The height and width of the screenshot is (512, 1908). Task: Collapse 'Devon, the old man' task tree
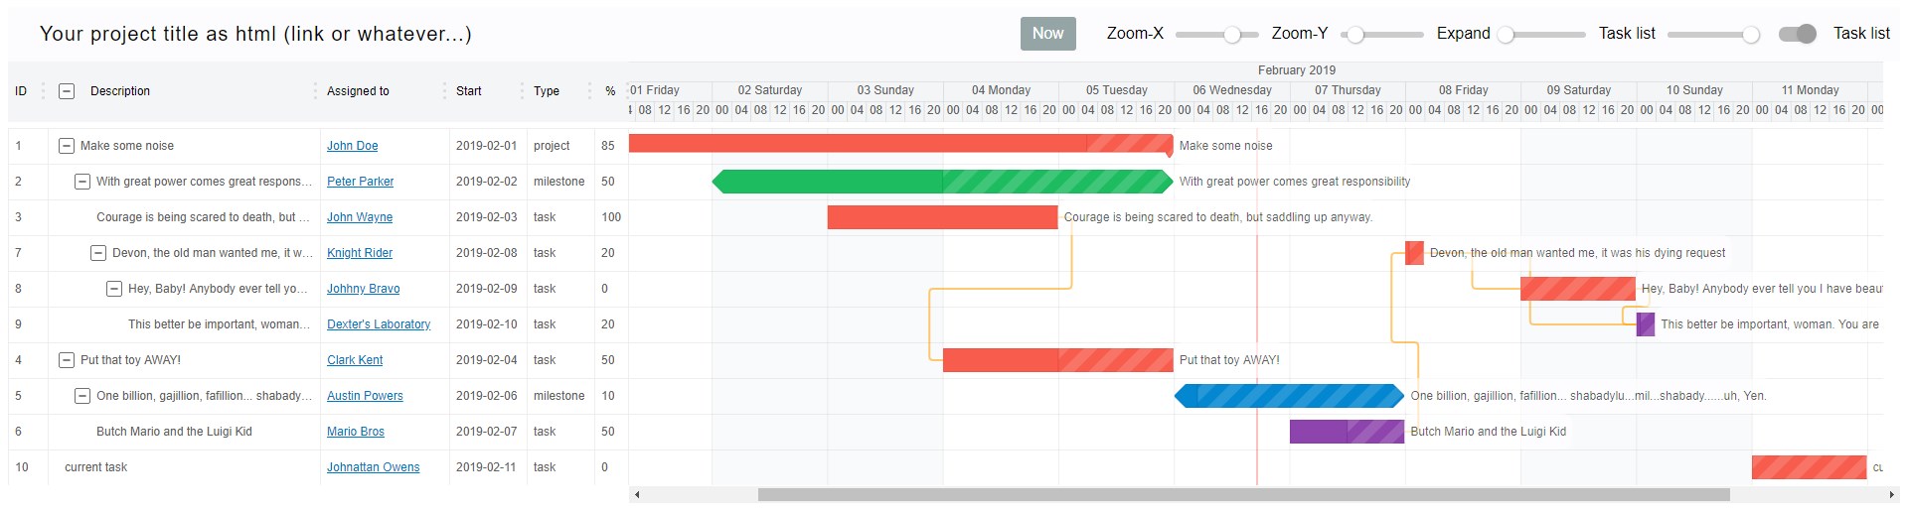pos(98,253)
